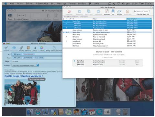Click the Relever (get mail) icon
The width and height of the screenshot is (155, 117).
coord(119,11)
